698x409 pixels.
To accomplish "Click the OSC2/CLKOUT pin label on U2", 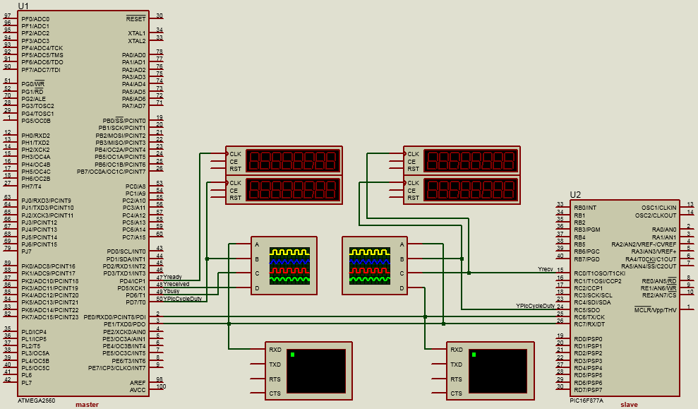I will point(656,215).
